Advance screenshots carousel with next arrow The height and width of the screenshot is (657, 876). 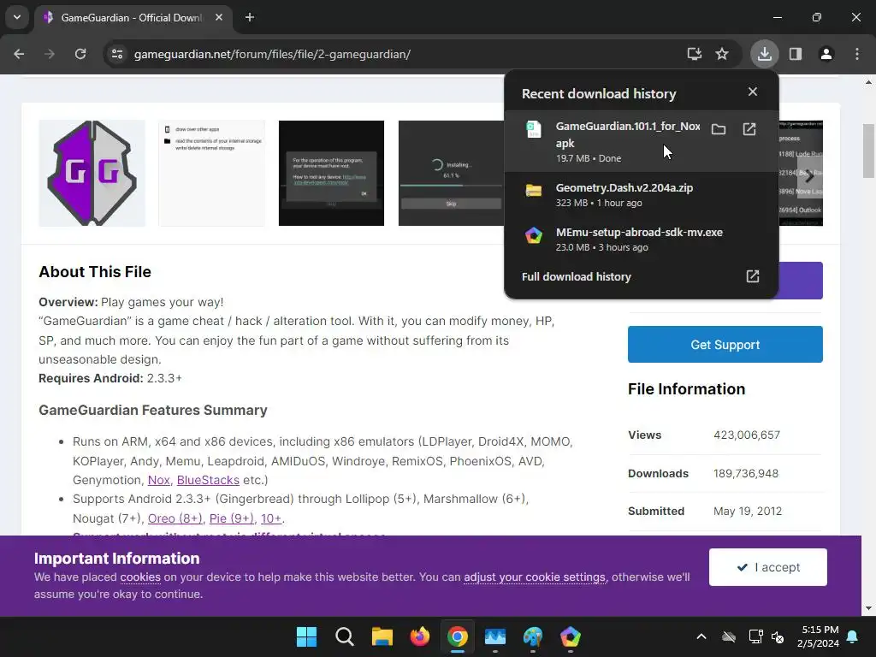pos(809,176)
